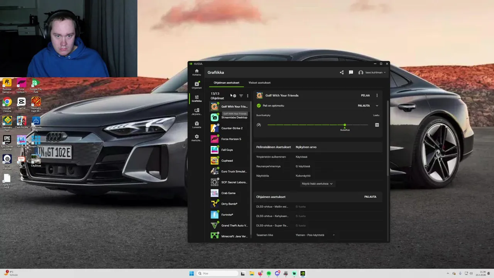Open Logitech G HUB desktop file
The image size is (494, 278).
(x=7, y=181)
